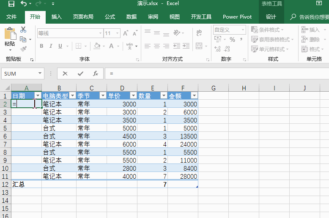Switch to the 视图 tab
Screen dimensions: 329x218
(x=174, y=17)
